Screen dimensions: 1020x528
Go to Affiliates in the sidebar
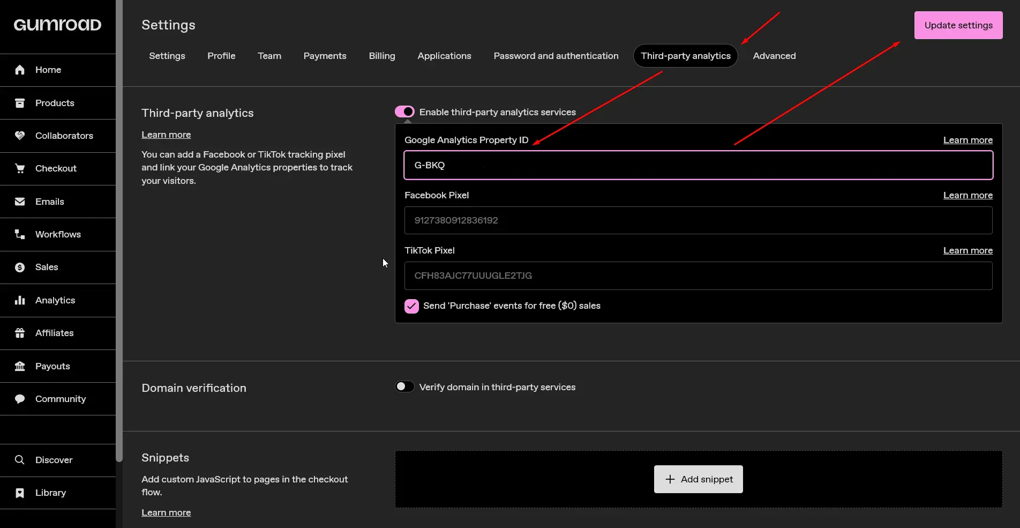(x=58, y=333)
